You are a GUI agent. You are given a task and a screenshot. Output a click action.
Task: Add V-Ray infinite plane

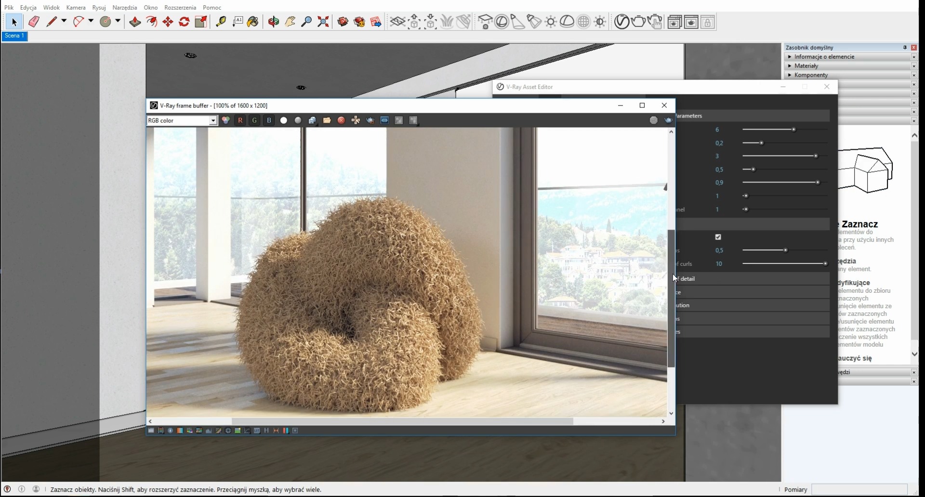click(x=397, y=22)
